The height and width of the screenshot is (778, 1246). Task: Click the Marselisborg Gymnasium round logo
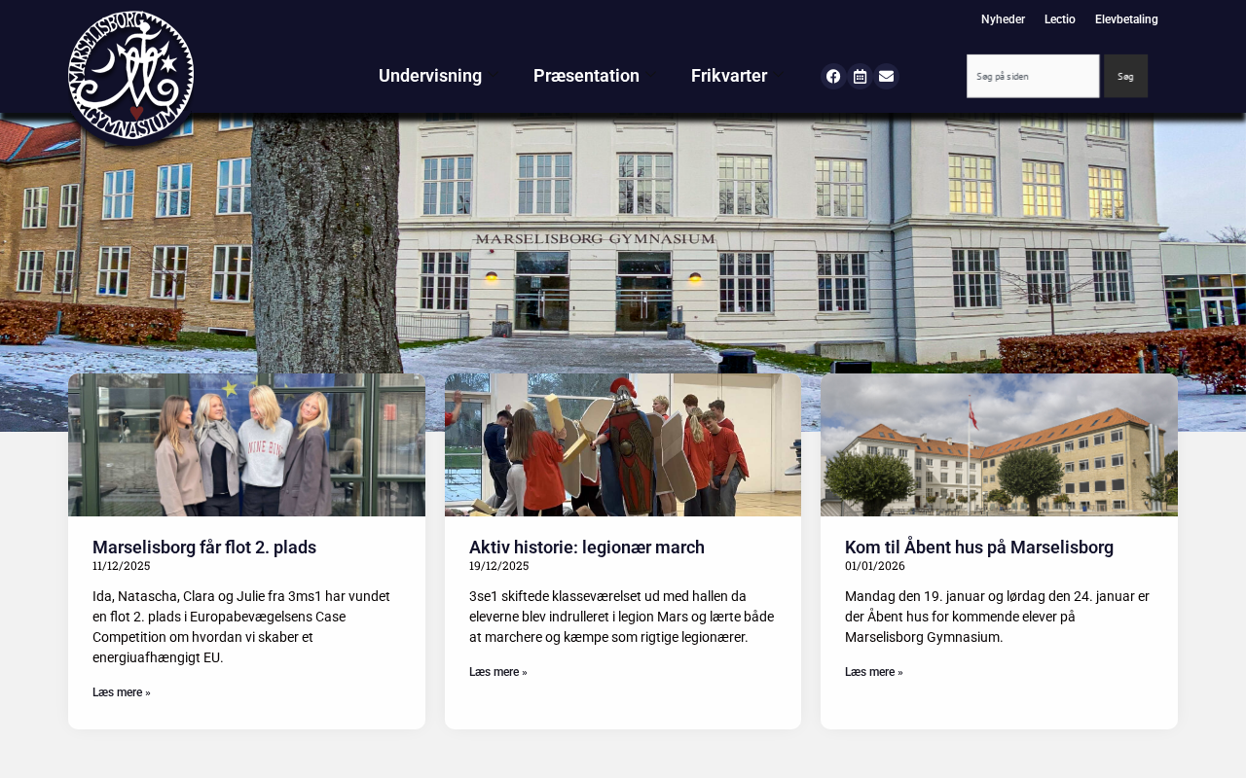(x=131, y=75)
